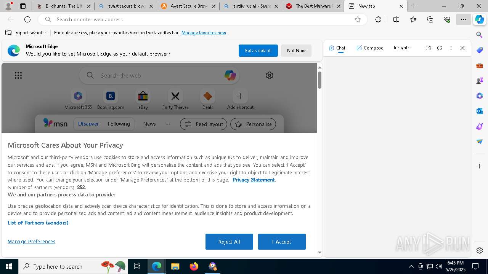Switch to Birdhunter The Ultimate tab
This screenshot has width=488, height=274.
[x=63, y=6]
